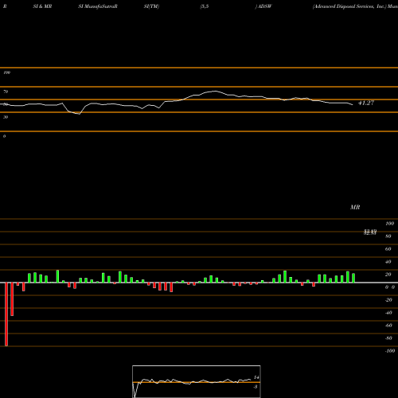Click the tallest red MR bar at the left
Image resolution: width=398 pixels, height=398 pixels.
(x=6, y=314)
